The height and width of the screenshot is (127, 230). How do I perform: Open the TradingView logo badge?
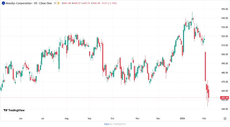(14, 110)
